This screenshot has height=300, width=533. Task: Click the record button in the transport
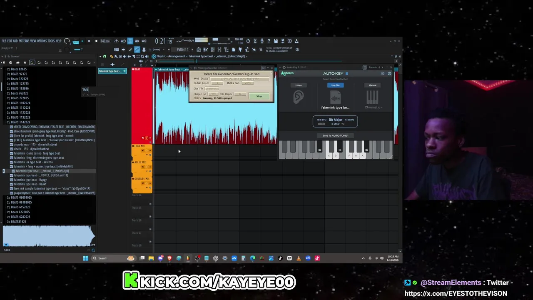click(96, 41)
